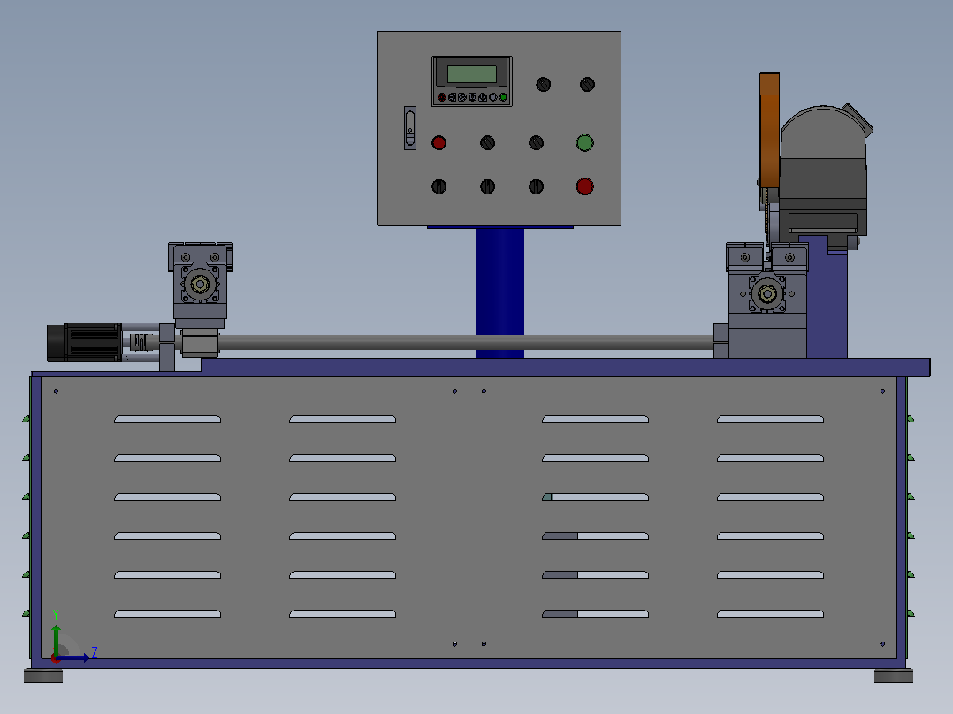953x714 pixels.
Task: Select the large red button on panel's bottom row
Action: (x=584, y=186)
